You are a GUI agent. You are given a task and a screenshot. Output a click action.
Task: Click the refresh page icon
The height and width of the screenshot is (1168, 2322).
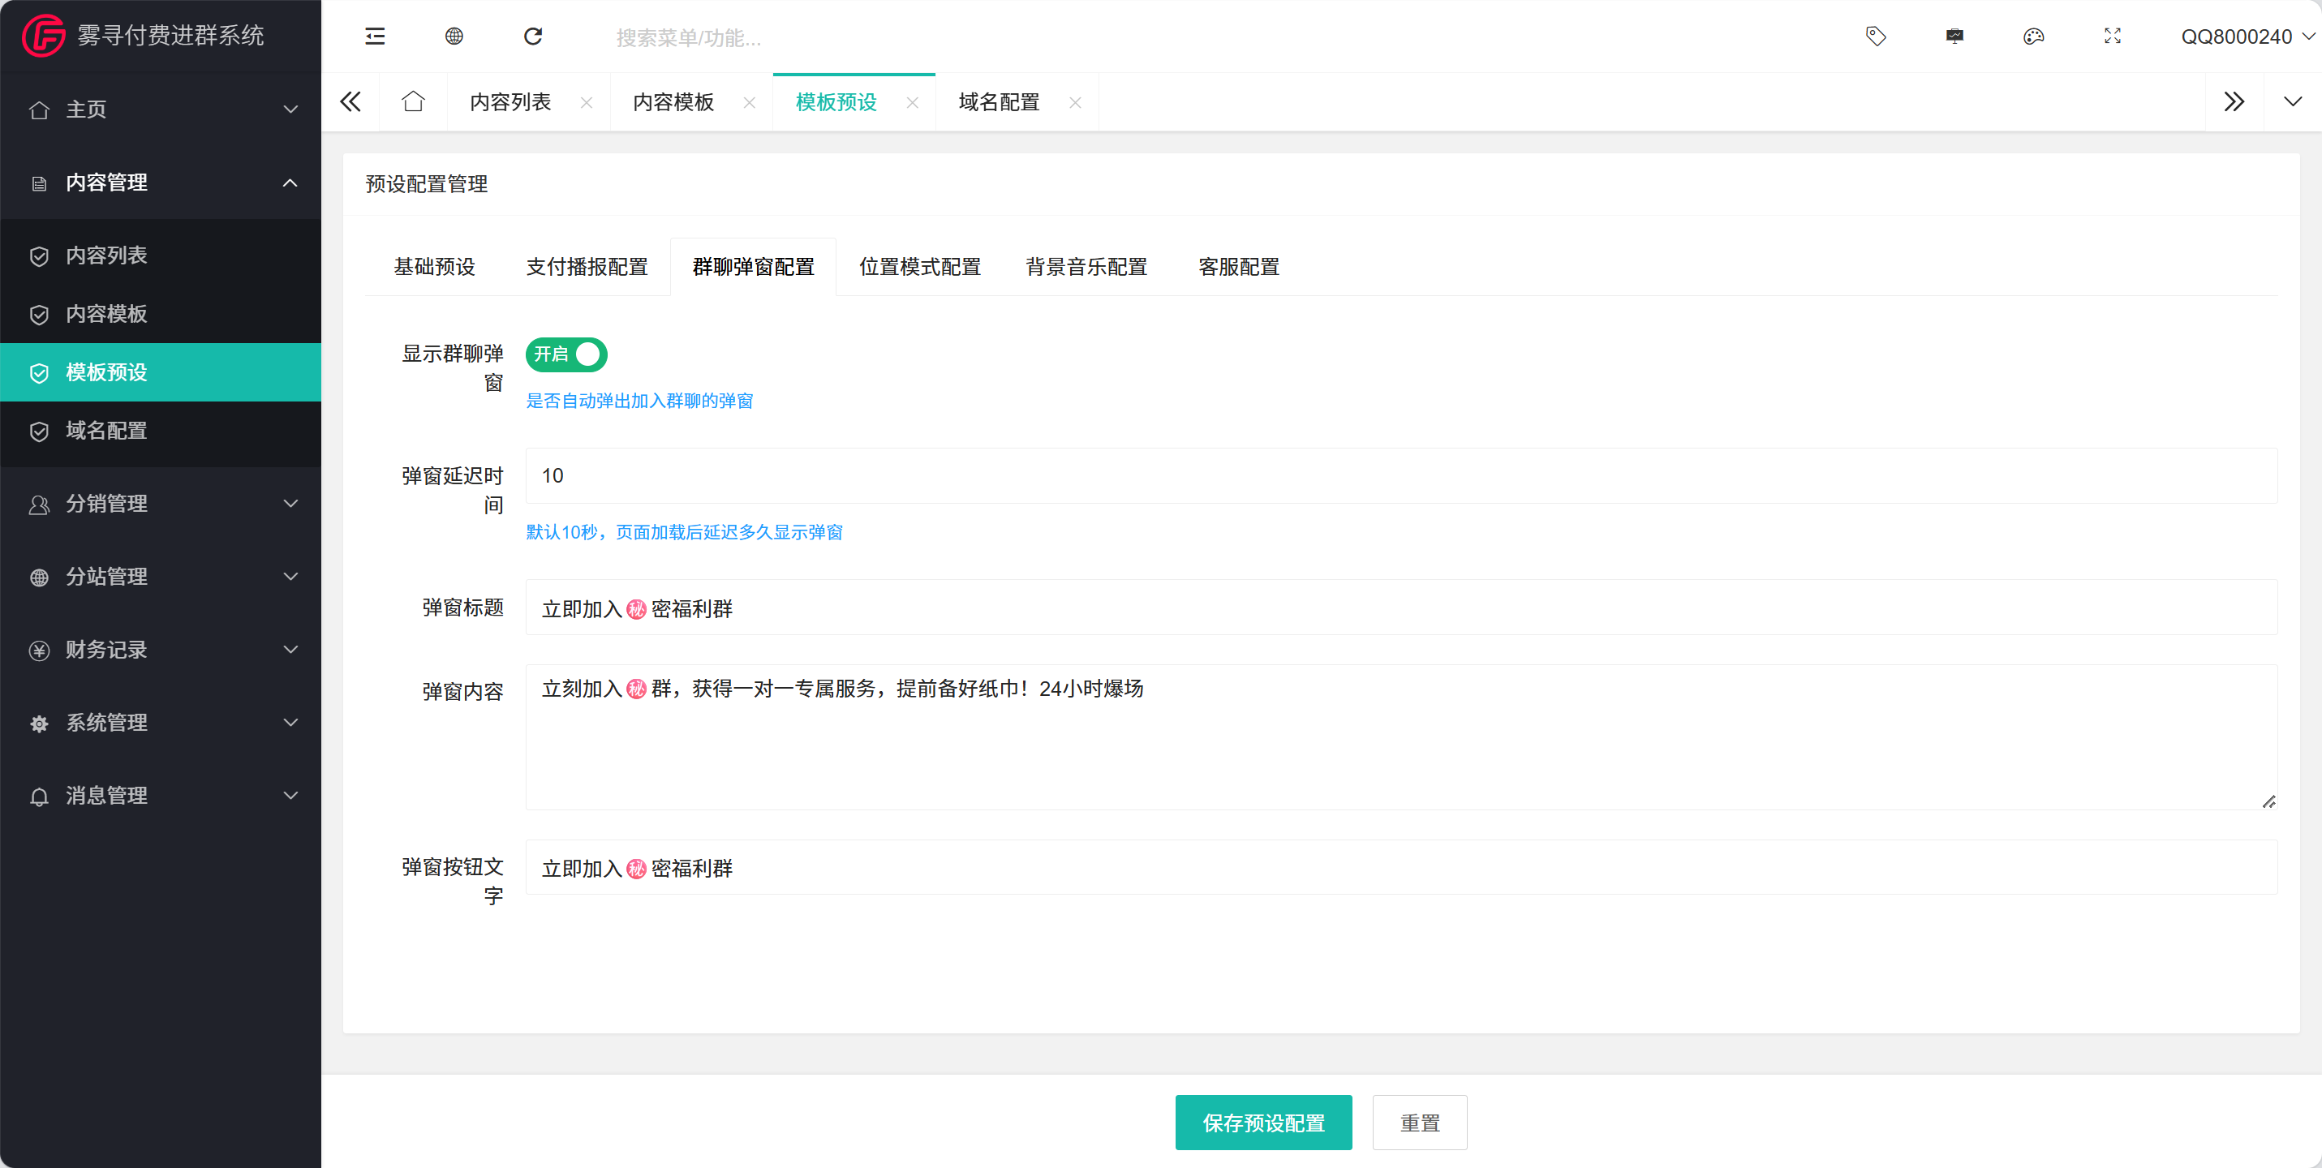[533, 36]
